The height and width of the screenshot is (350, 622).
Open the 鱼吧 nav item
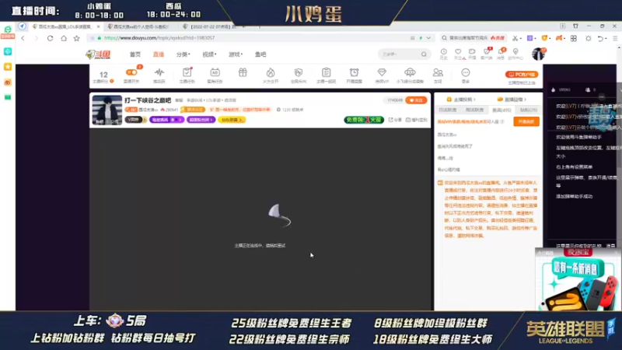pyautogui.click(x=260, y=54)
